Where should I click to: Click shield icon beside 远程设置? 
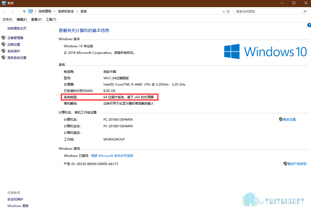3,44
